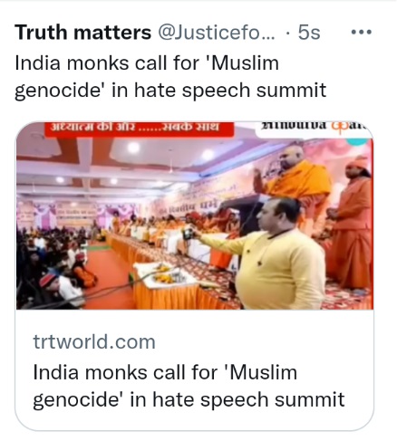Open the tweet text about India monks
This screenshot has height=441, width=397.
coord(170,77)
